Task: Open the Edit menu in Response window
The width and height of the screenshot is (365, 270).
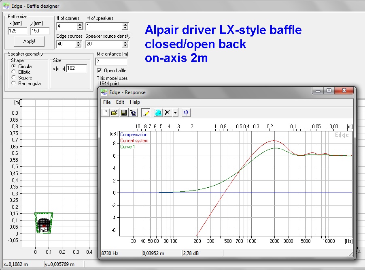Action: [120, 102]
